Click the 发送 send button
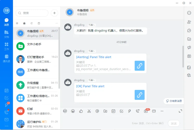This screenshot has height=130, width=194. click(174, 123)
